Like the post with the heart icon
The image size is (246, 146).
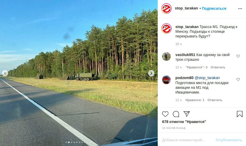165,114
